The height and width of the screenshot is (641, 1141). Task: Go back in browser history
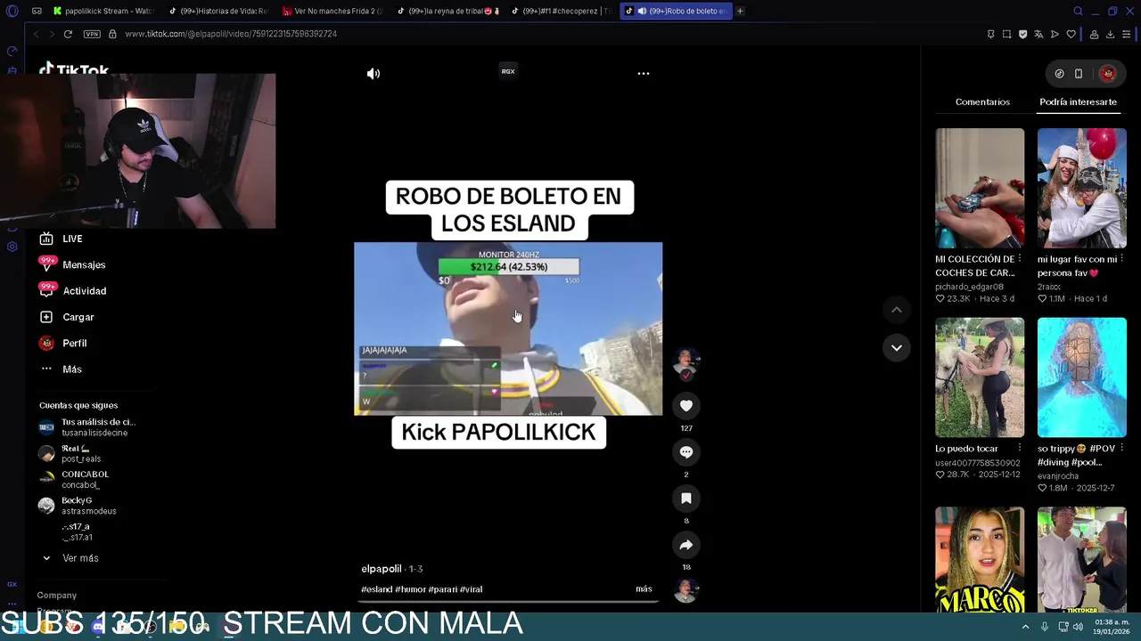coord(36,34)
